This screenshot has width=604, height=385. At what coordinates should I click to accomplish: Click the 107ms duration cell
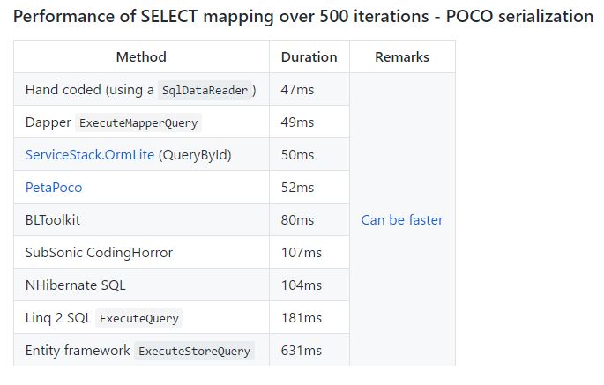[x=301, y=253]
